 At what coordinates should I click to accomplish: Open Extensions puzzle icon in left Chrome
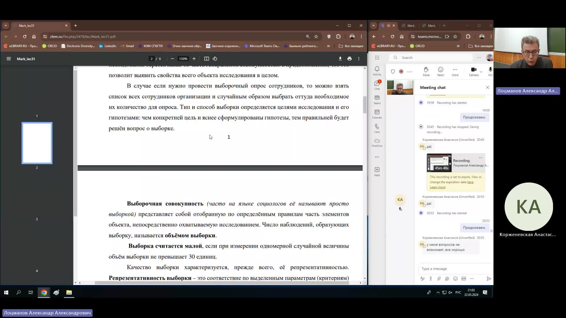(338, 37)
